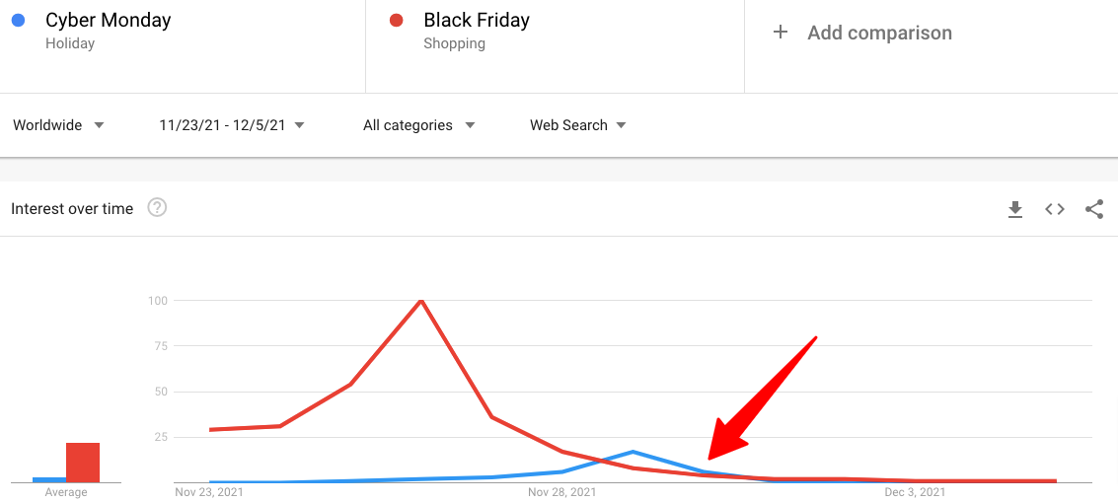
Task: Click the Black Friday peak at 100
Action: click(421, 300)
